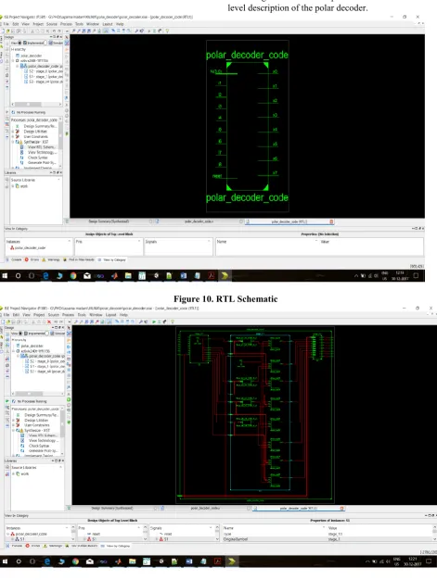The image size is (437, 580).
Task: Collapse device node in upper hierarchy
Action: [13, 60]
